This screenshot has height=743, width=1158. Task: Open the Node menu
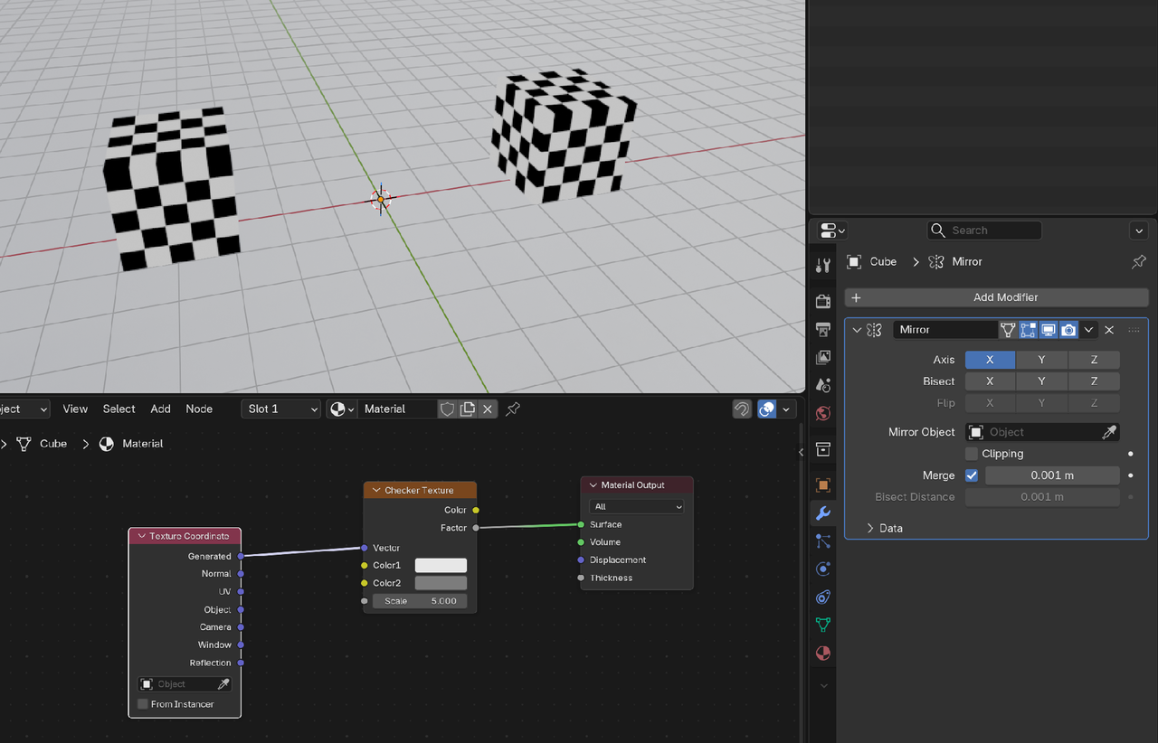[199, 409]
